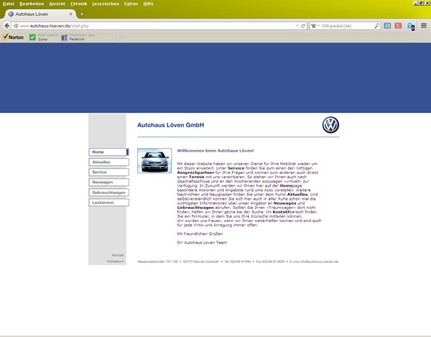Click the Norton toolbar logo
Viewport: 431px width, 337px height.
click(13, 37)
